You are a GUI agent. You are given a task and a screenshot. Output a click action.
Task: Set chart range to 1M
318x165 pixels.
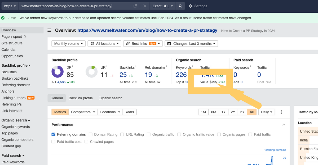point(204,112)
